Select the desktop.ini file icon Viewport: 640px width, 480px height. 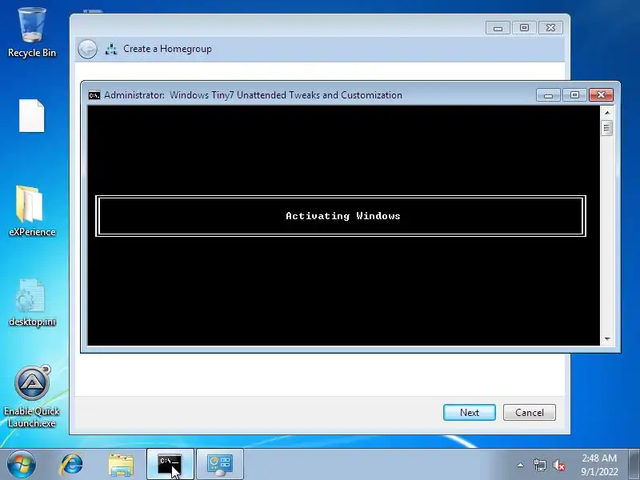32,302
